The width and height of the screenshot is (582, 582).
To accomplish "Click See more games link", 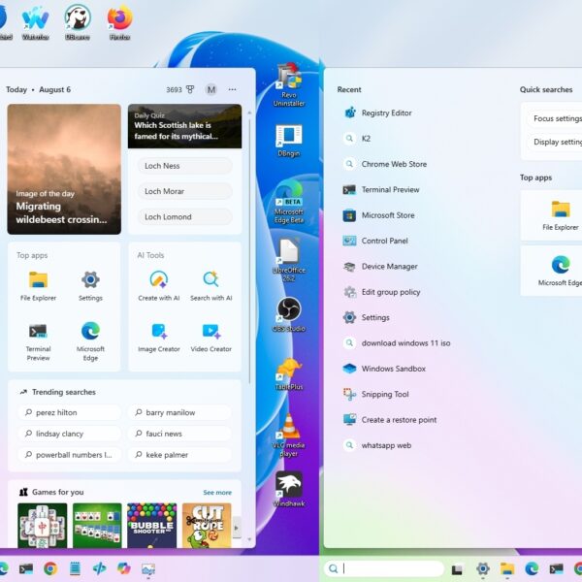I will 217,492.
